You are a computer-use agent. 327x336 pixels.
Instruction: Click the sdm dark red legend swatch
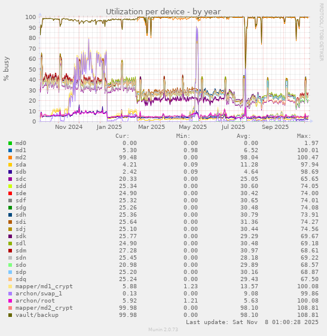click(x=10, y=251)
